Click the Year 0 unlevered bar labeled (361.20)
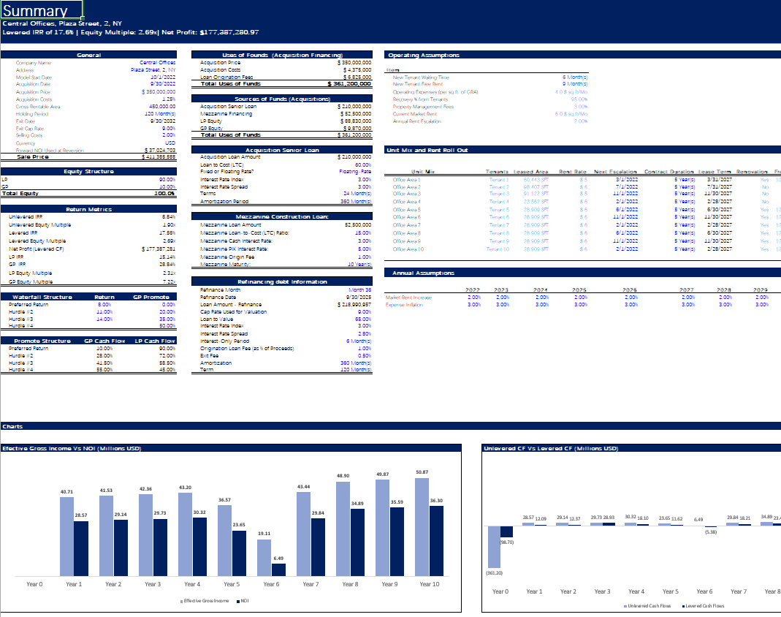The width and height of the screenshot is (781, 617). click(494, 547)
